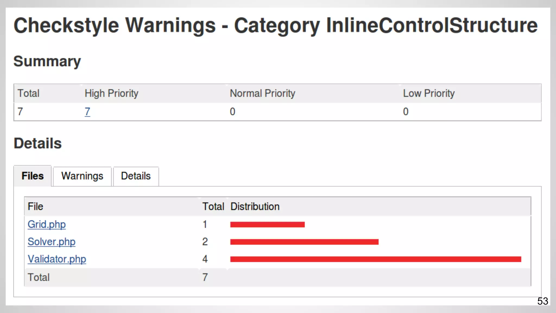Open the Solver.php file link
This screenshot has height=313, width=556.
click(x=51, y=242)
